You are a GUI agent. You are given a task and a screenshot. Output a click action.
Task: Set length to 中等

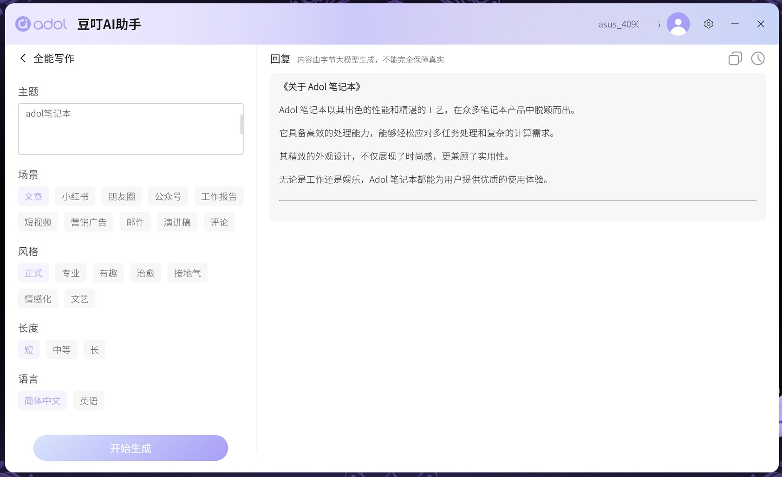coord(62,350)
